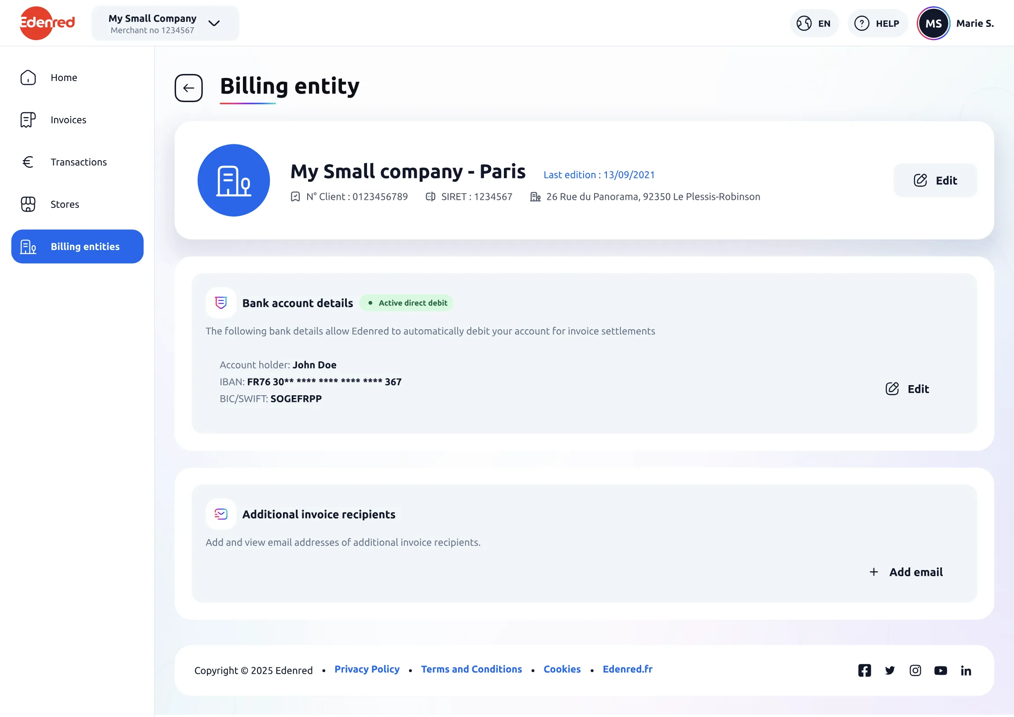Open the Edenred.fr link
This screenshot has height=717, width=1014.
[628, 669]
